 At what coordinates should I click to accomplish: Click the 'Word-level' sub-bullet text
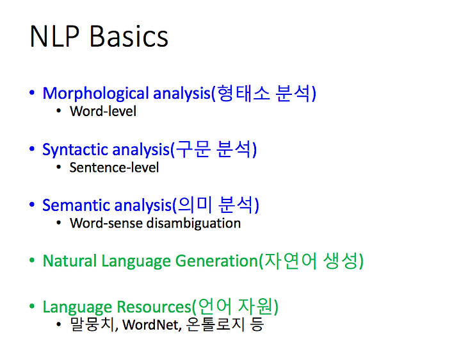click(103, 112)
